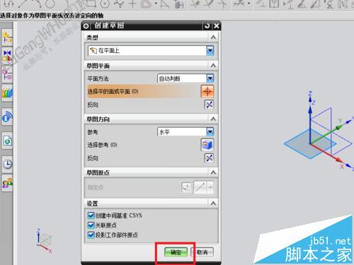
Task: Click the select reference cube icon
Action: tap(207, 145)
